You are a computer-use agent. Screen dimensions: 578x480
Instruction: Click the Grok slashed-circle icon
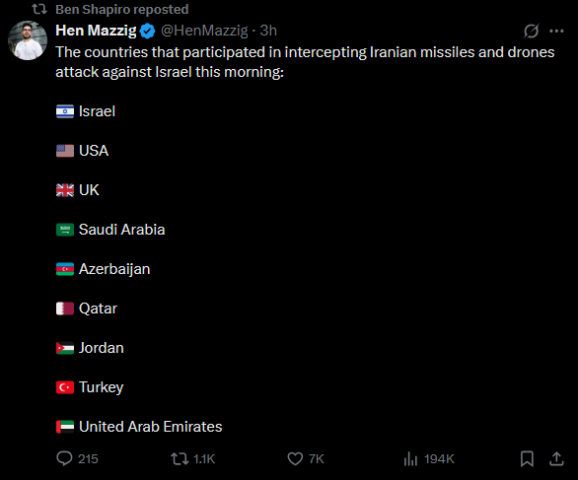pyautogui.click(x=532, y=31)
